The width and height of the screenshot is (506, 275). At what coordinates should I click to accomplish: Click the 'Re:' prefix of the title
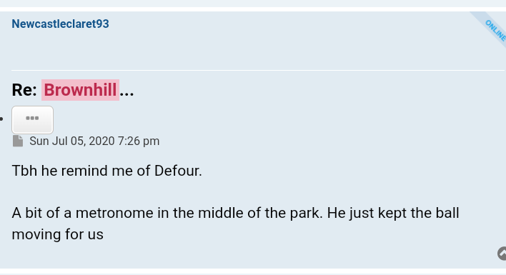click(x=24, y=90)
